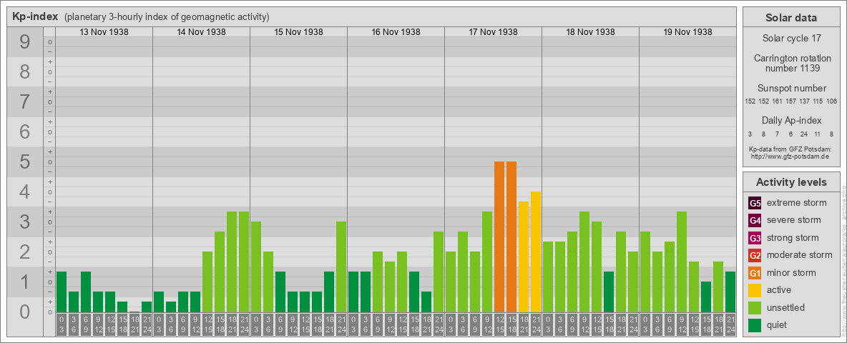The image size is (847, 343).
Task: Click the Activity levels panel heading
Action: [x=791, y=182]
